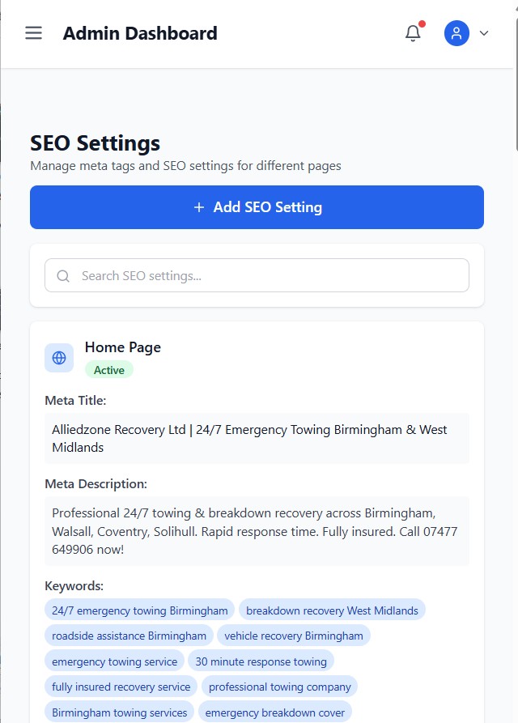
Task: Click the 'vehicle recovery Birmingham' keyword chip
Action: (294, 636)
